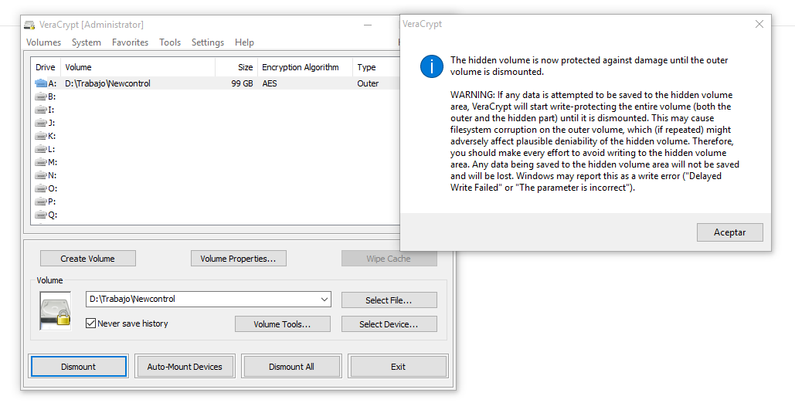Click the locked hard drive volume icon
Screen dimensions: 795x420
coord(56,311)
